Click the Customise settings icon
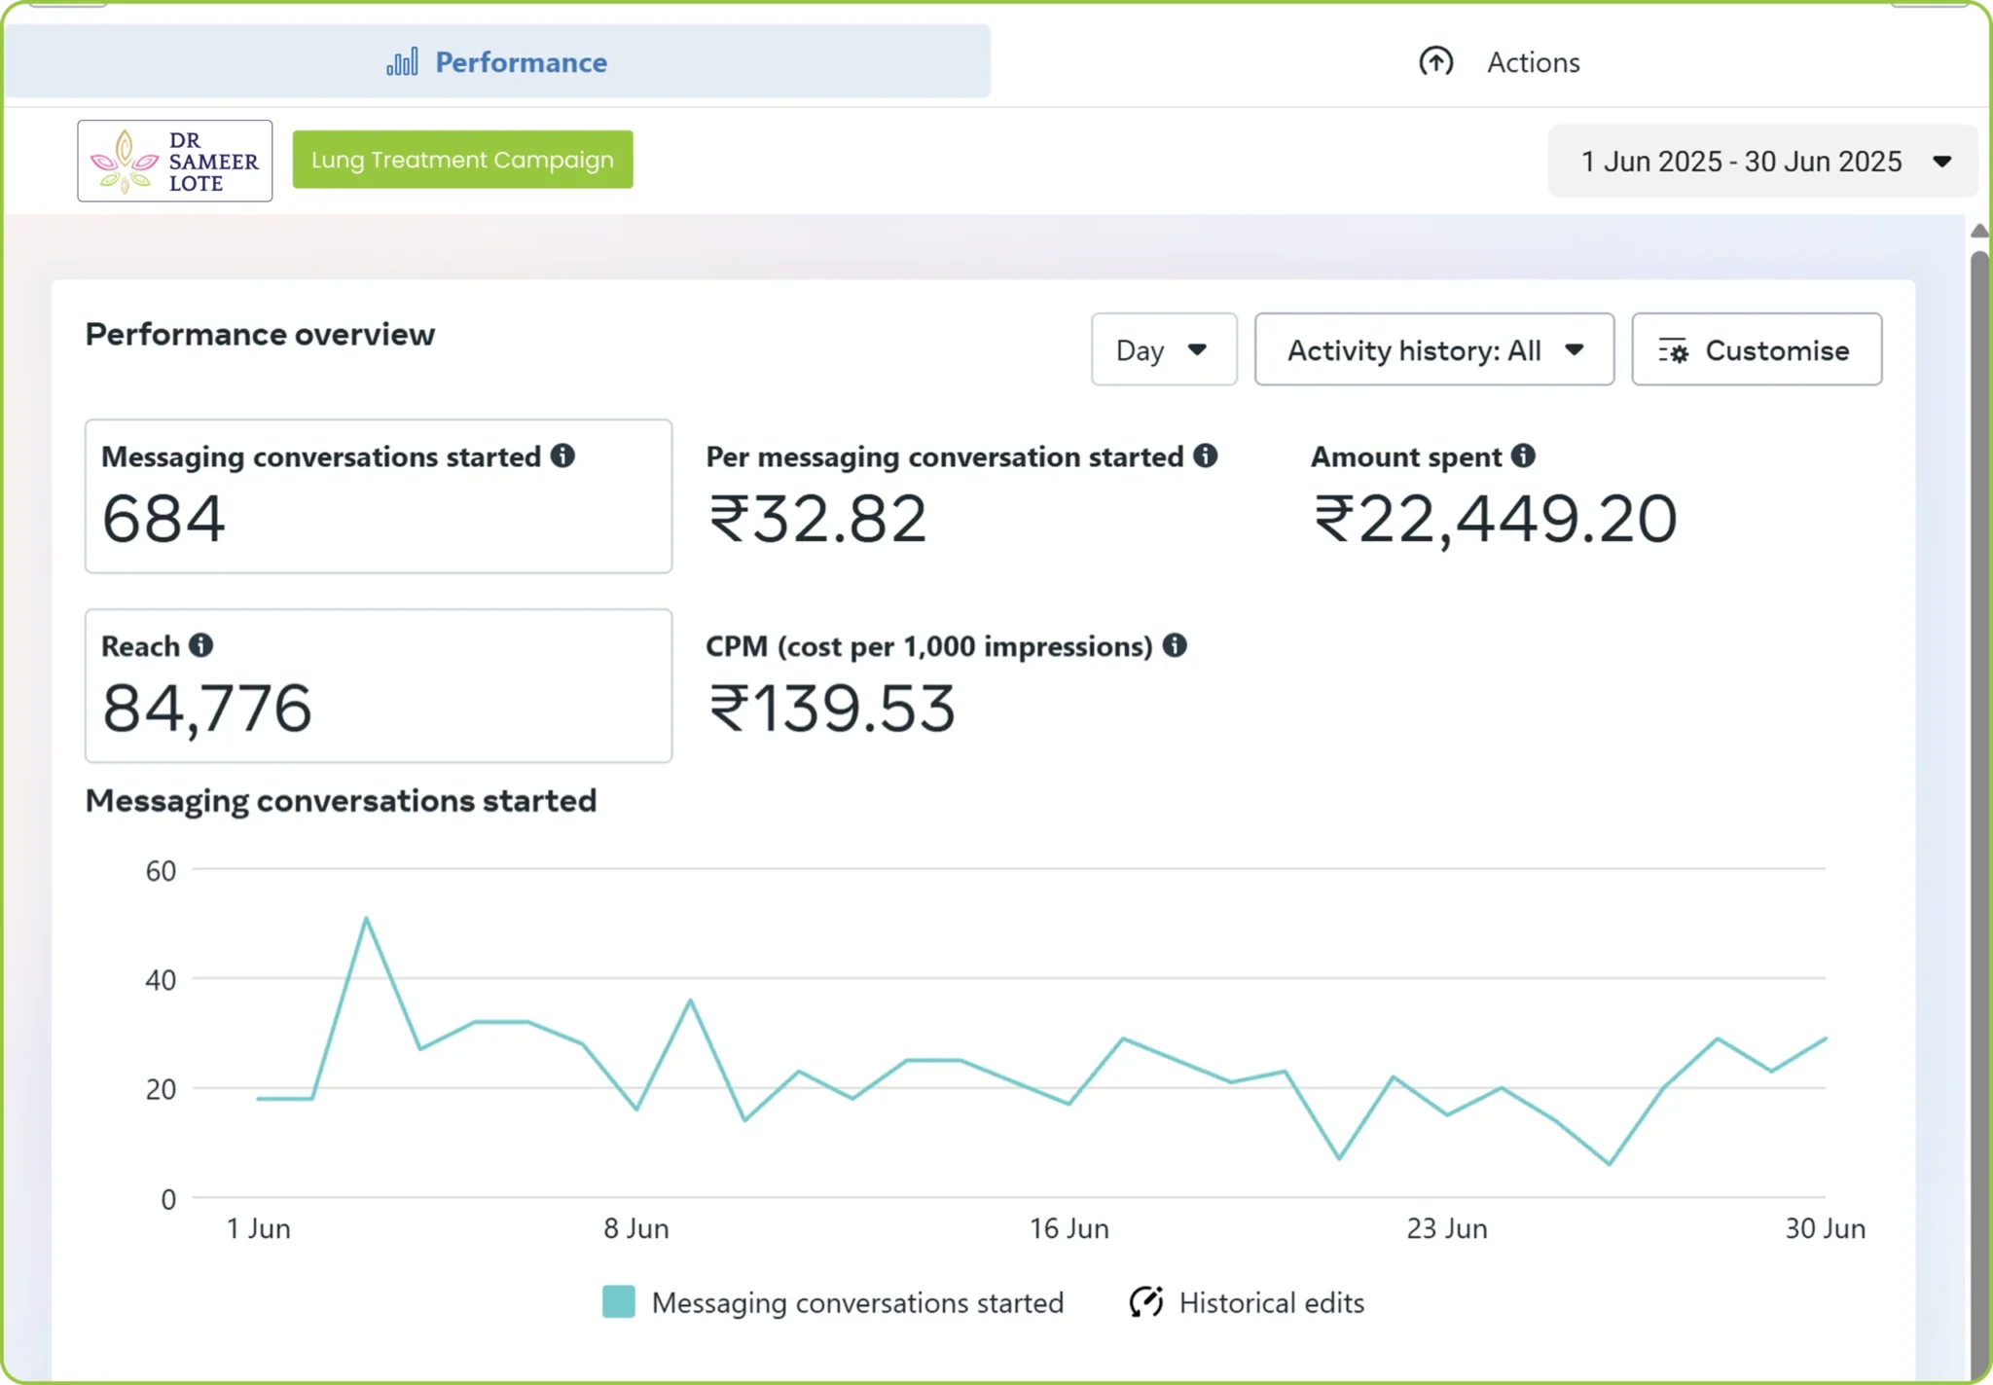This screenshot has height=1385, width=1993. click(x=1673, y=350)
